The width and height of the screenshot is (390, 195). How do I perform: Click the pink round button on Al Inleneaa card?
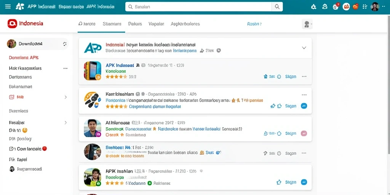[304, 133]
